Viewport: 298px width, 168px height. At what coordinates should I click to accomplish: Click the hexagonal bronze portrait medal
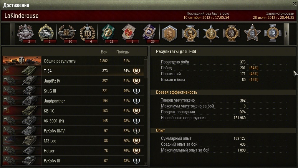click(x=170, y=33)
